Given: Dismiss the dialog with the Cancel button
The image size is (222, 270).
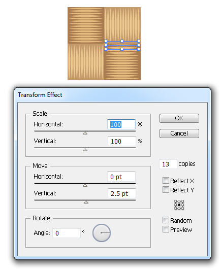Looking at the screenshot, I should (x=179, y=133).
